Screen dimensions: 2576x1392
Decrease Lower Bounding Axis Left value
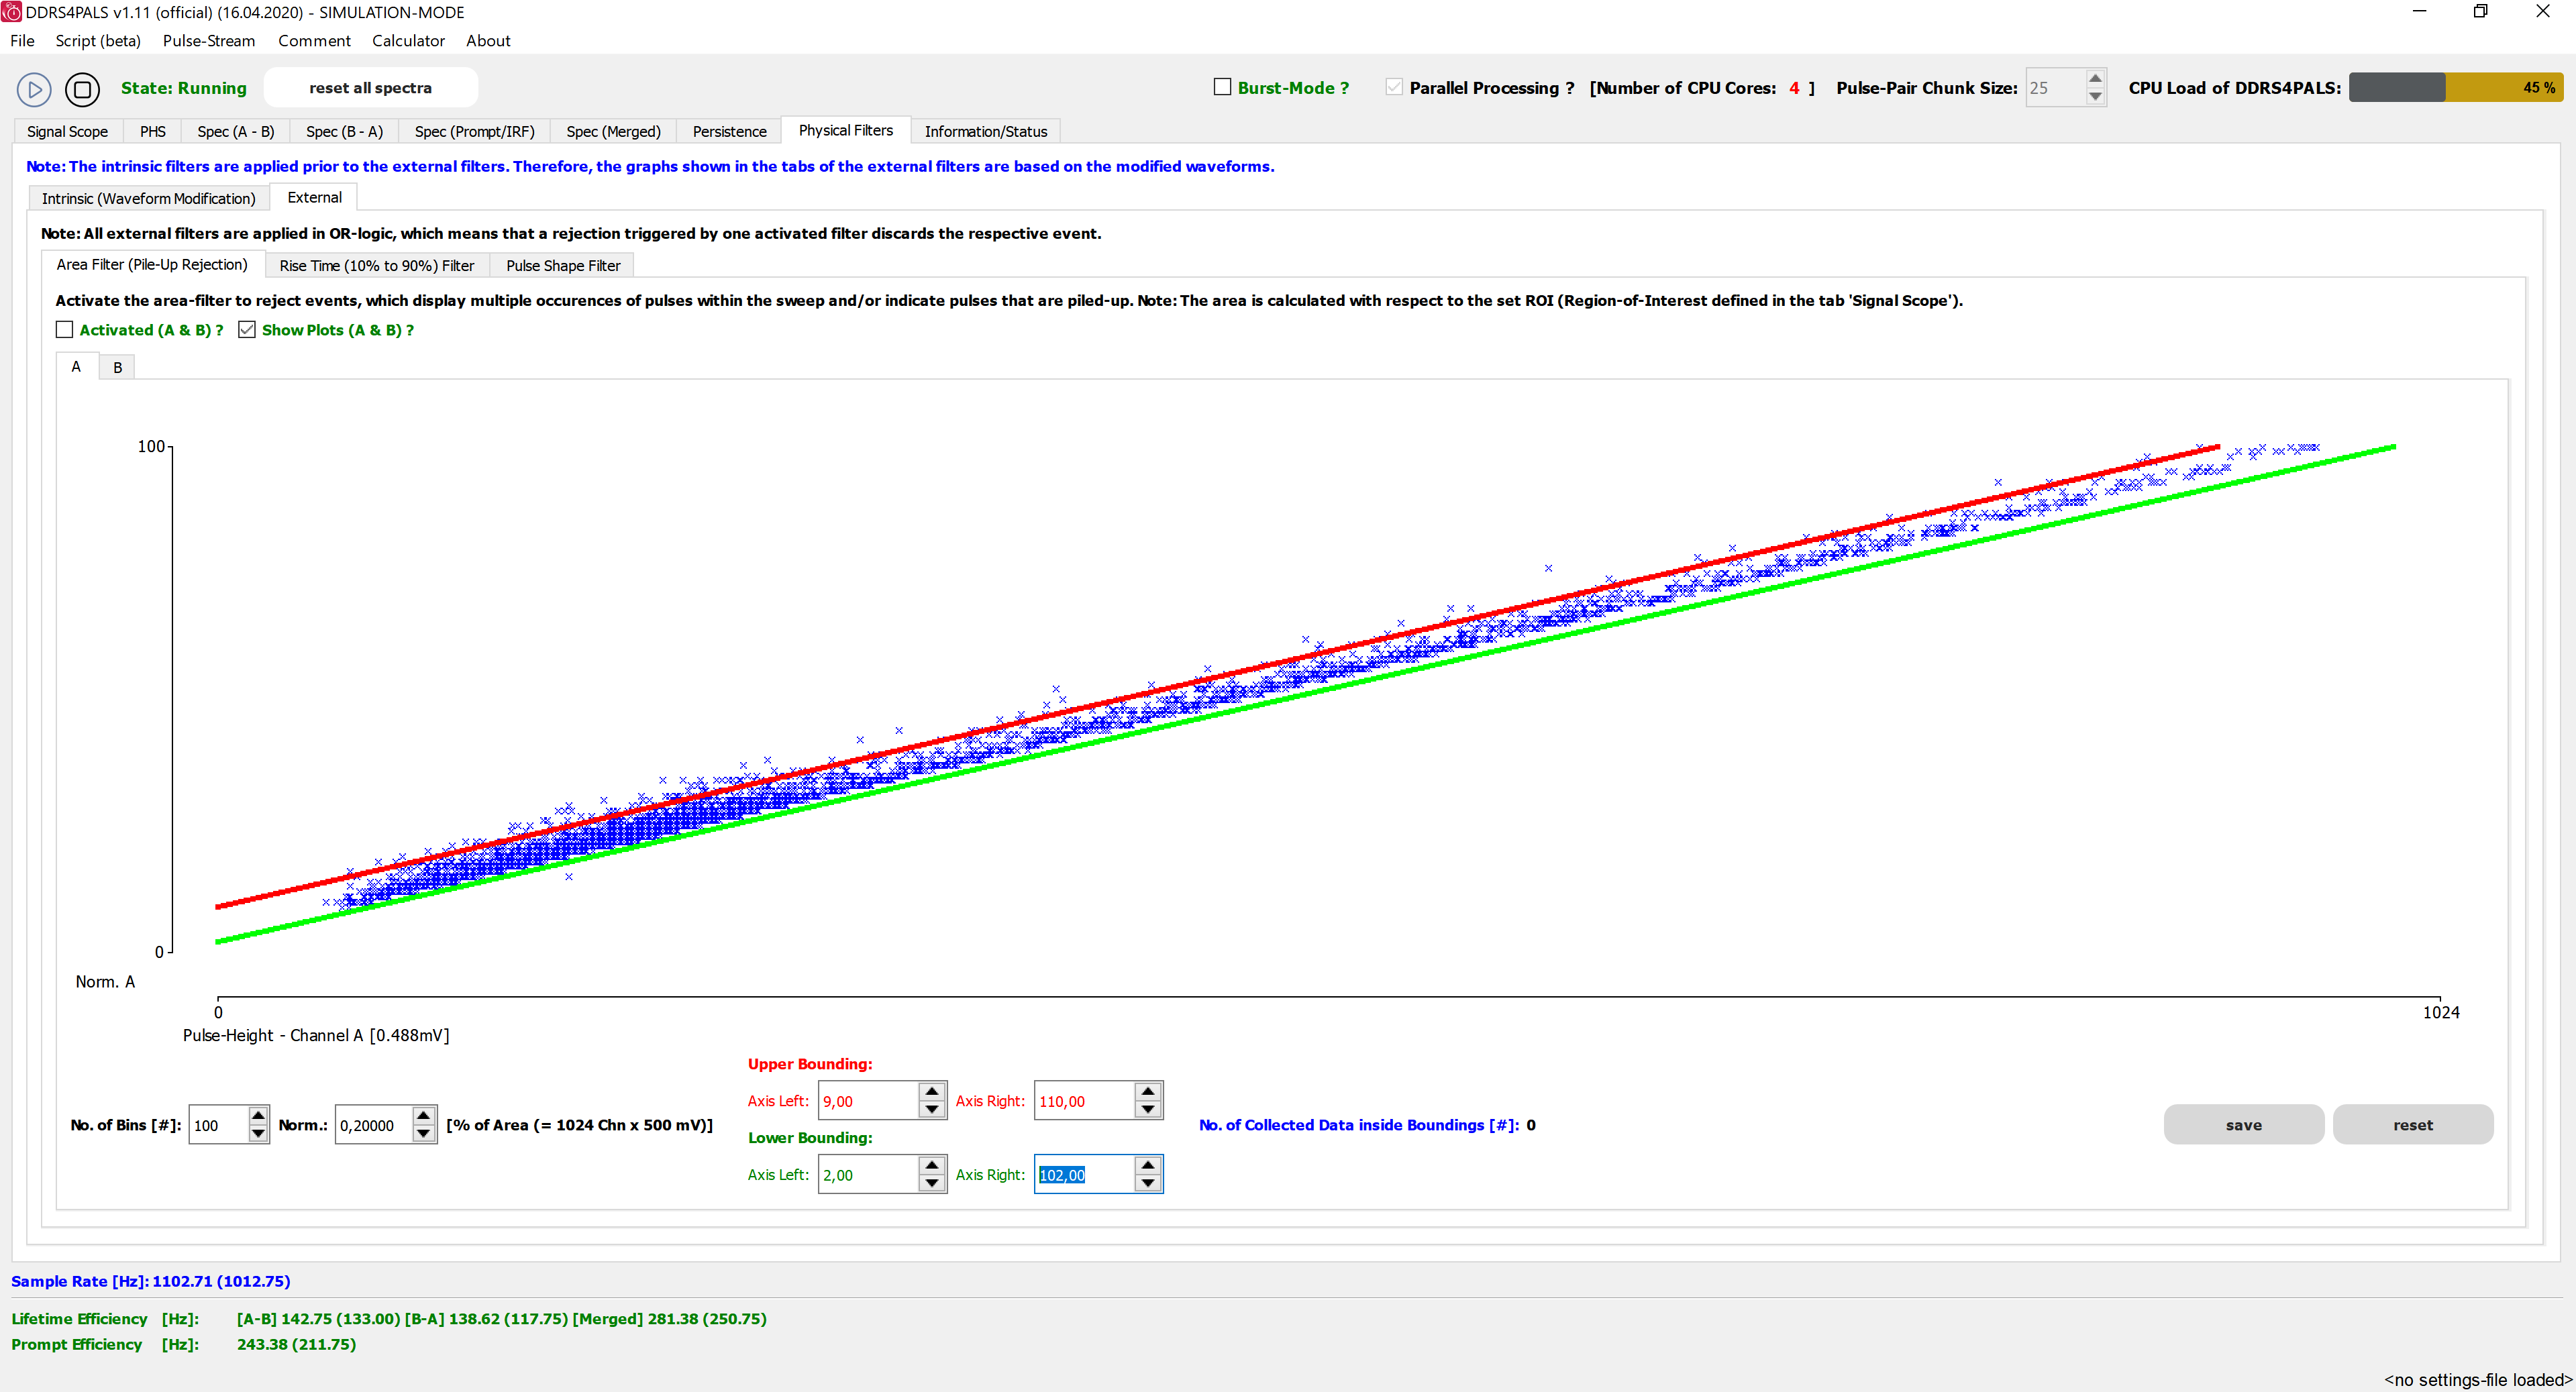click(932, 1184)
